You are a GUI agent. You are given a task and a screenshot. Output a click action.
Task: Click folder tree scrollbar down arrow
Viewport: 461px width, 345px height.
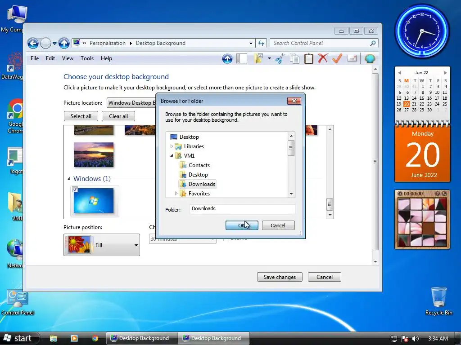tap(291, 194)
